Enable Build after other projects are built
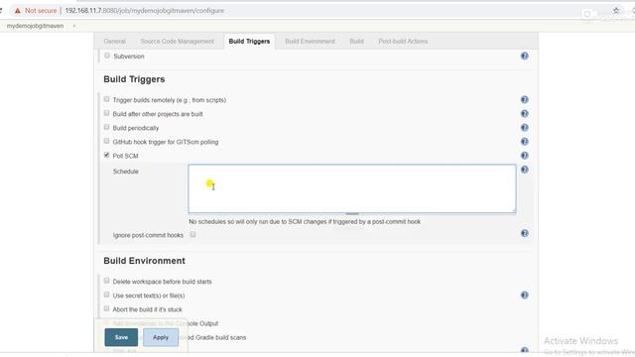 (x=106, y=113)
